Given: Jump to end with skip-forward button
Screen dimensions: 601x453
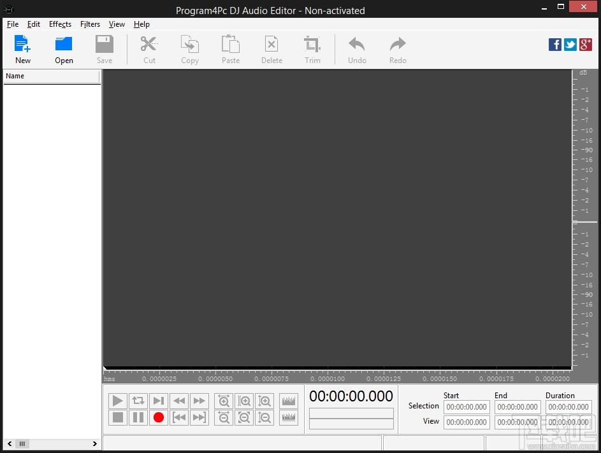Looking at the screenshot, I should point(199,417).
